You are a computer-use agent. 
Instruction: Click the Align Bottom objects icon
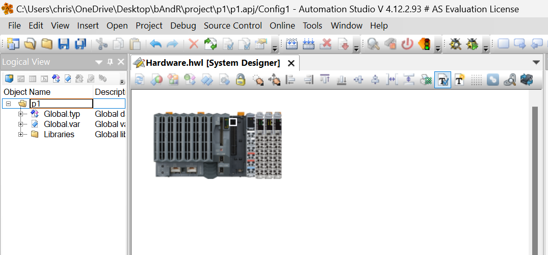[x=342, y=80]
